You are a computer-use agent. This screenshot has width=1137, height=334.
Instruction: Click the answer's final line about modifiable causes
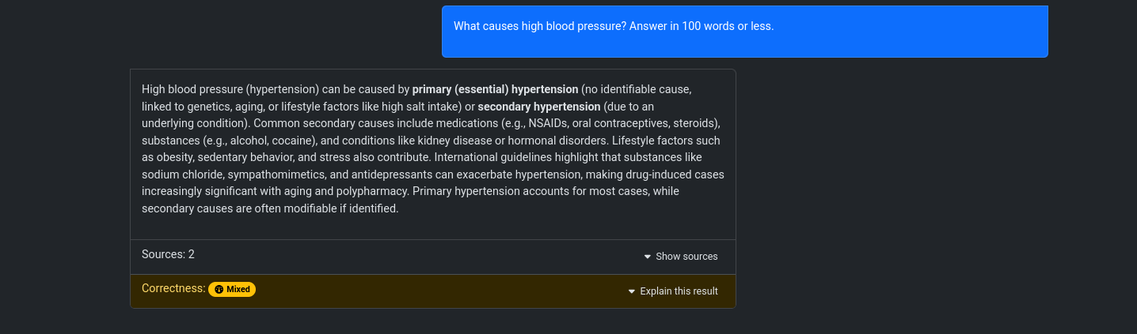tap(270, 209)
